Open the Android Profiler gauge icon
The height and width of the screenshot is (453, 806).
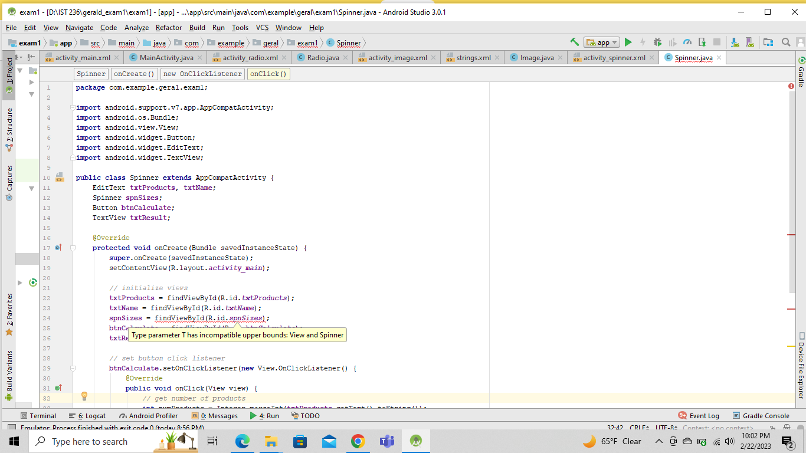coord(686,42)
